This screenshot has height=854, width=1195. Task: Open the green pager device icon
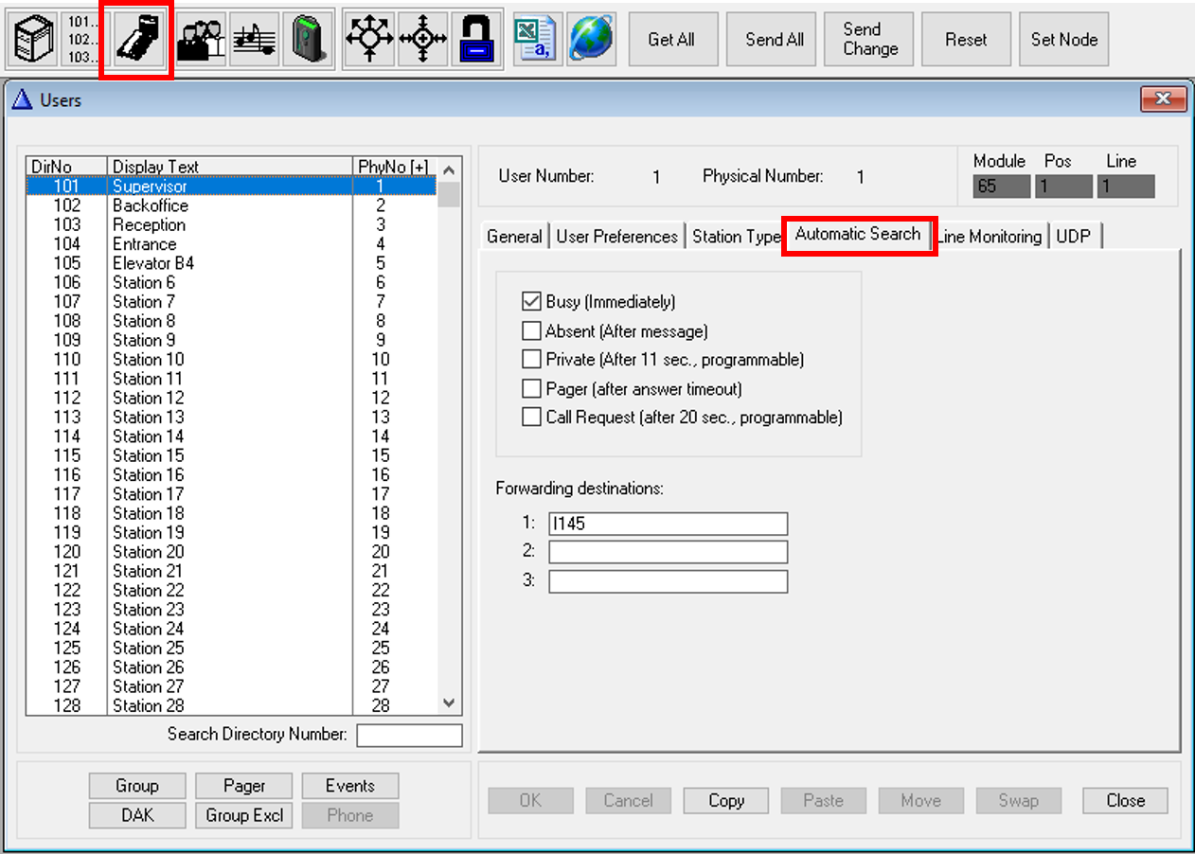pos(308,40)
